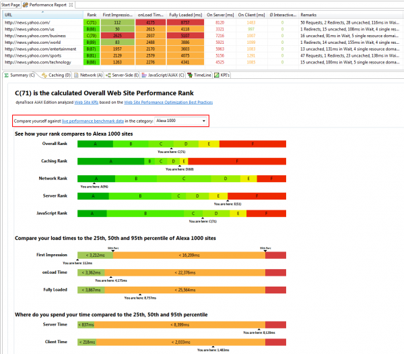Click the 2625 First Impression cell
Screen dimensions: 404x354
(x=117, y=36)
